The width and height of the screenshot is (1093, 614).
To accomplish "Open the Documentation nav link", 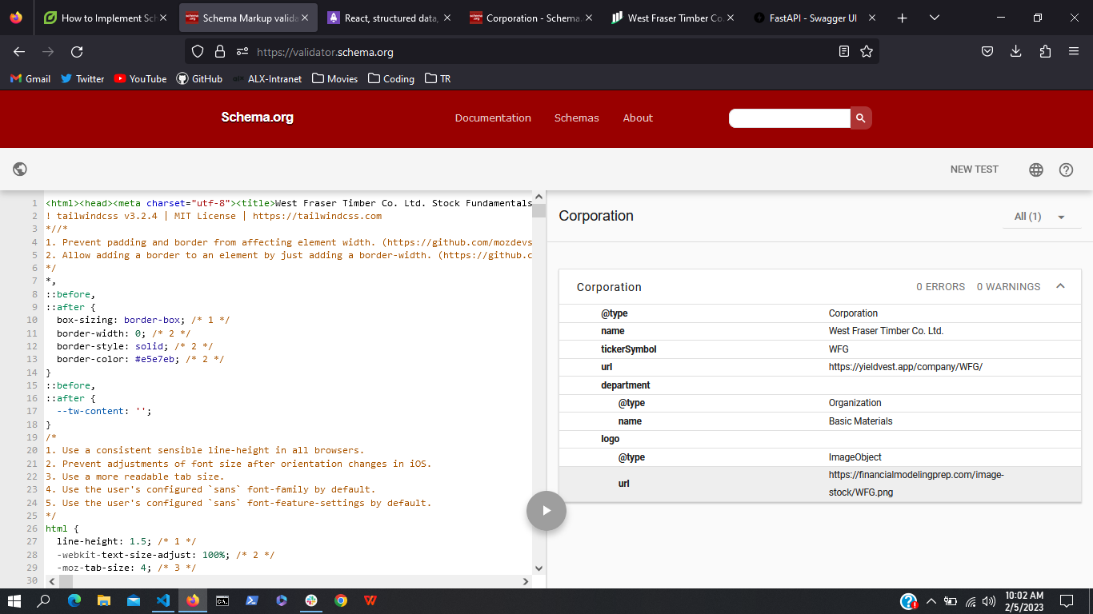I will [493, 118].
